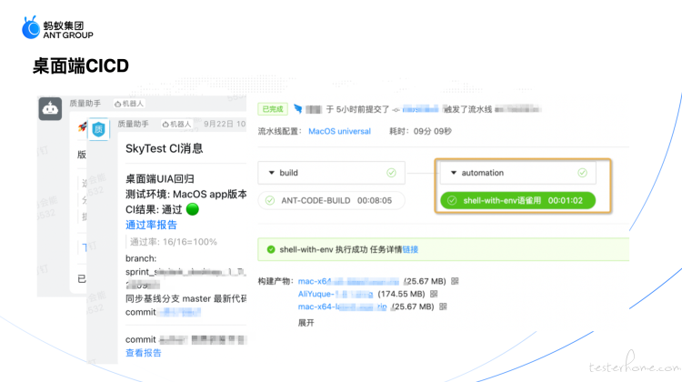Open QR code for mac-x64 zip artifact

(443, 307)
